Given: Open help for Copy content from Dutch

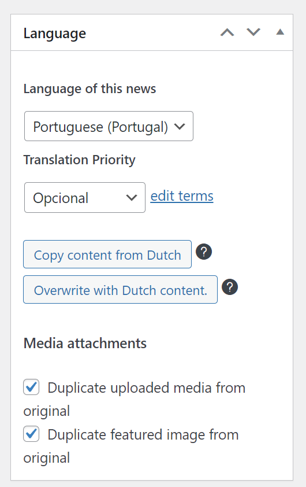Looking at the screenshot, I should [x=204, y=252].
